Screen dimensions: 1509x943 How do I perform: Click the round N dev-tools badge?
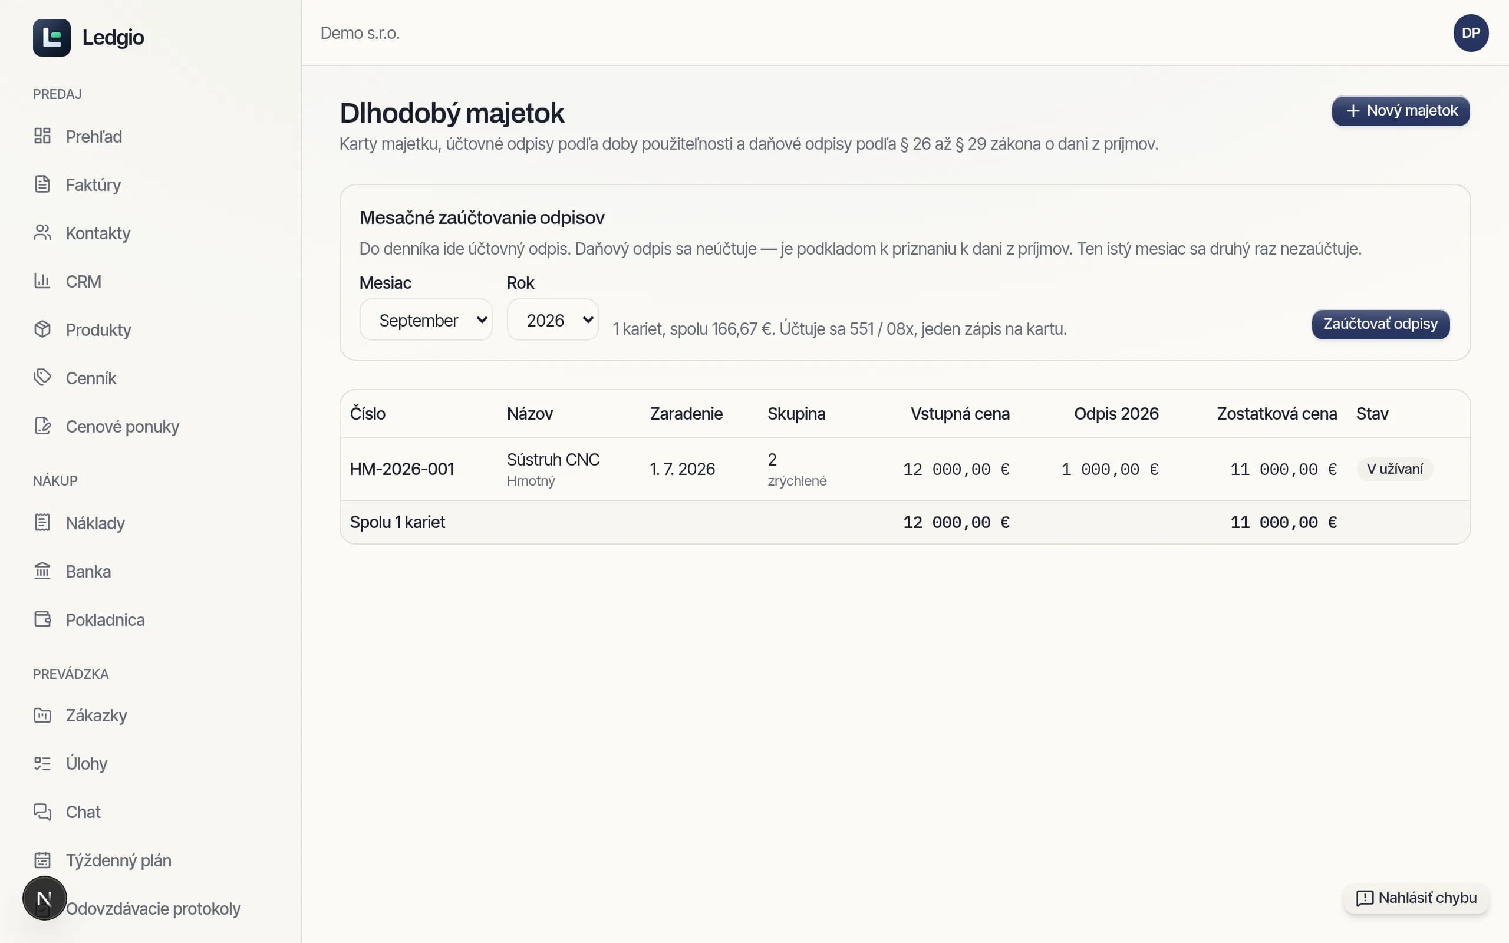[x=44, y=898]
